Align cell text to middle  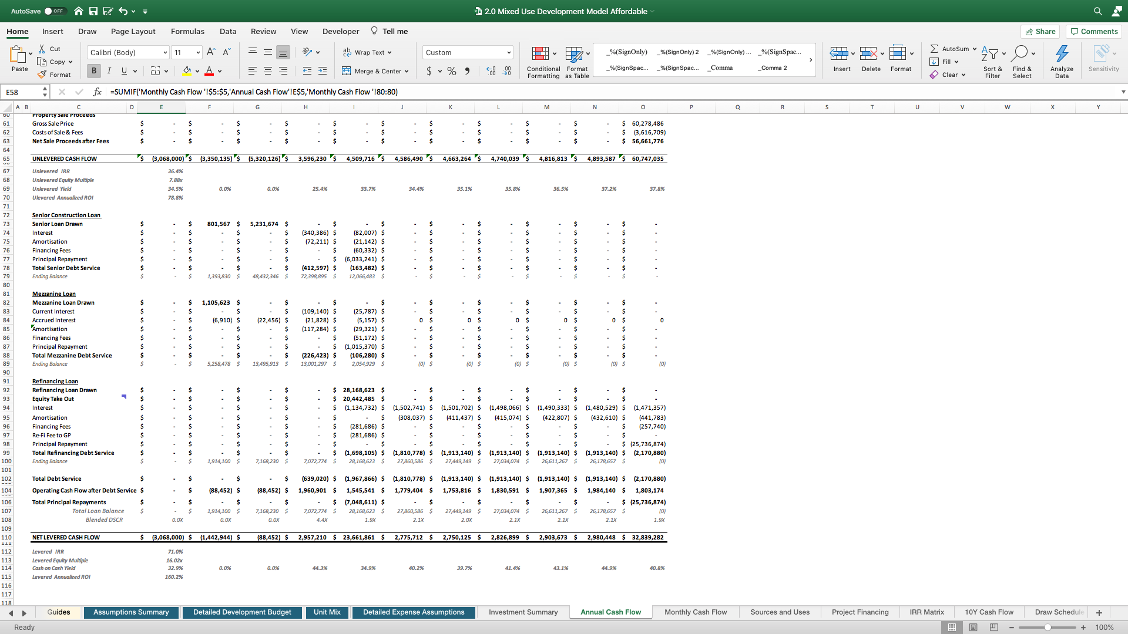[x=268, y=52]
